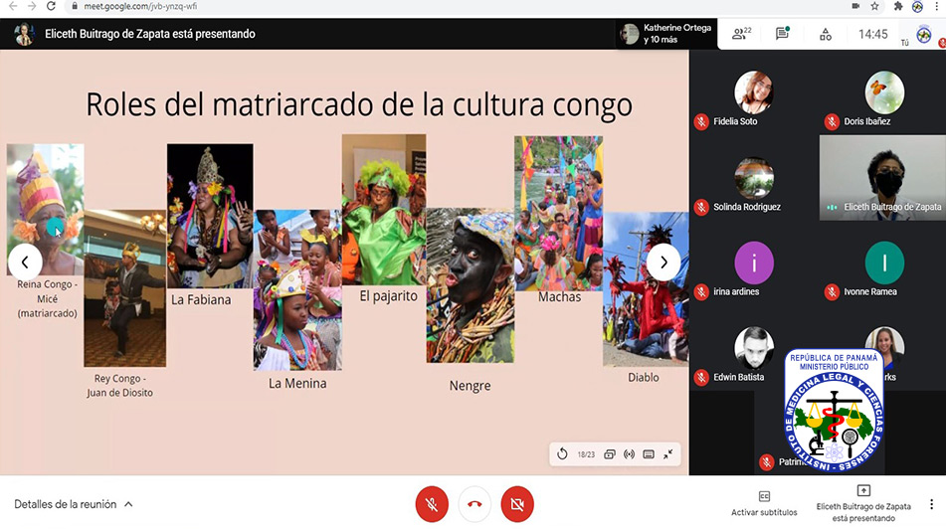Screen dimensions: 946x529
Task: Open the Chrome profile avatar
Action: 917,6
